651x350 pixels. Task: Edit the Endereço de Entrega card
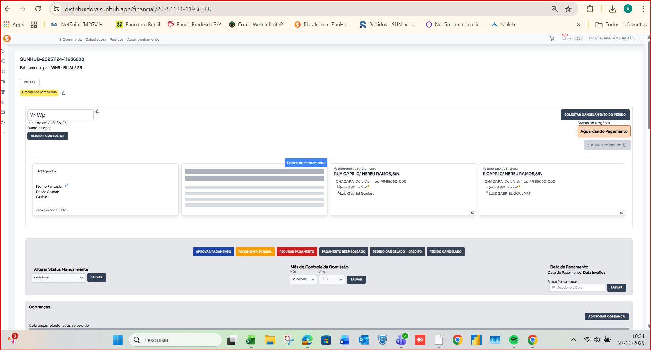(x=621, y=212)
